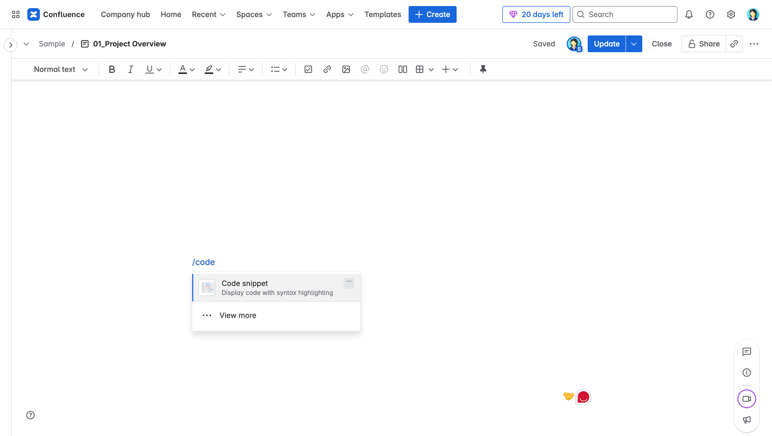Screen dimensions: 772x436
Task: Click the Confluence logo
Action: [56, 14]
